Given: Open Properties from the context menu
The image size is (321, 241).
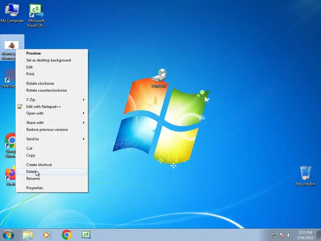Looking at the screenshot, I should 52,188.
